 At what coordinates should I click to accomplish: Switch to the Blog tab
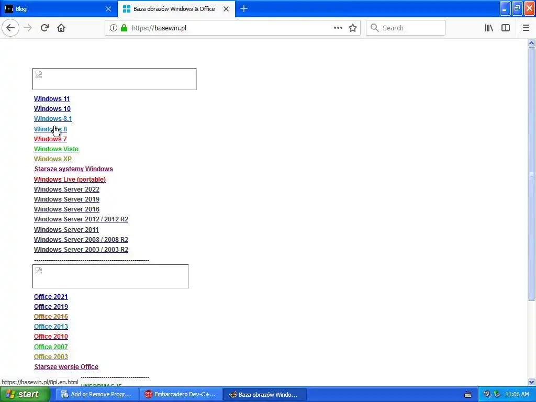(58, 9)
